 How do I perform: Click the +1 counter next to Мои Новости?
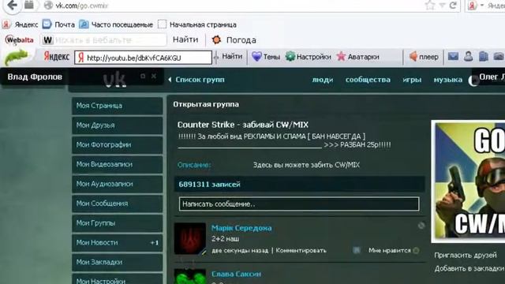pyautogui.click(x=155, y=243)
